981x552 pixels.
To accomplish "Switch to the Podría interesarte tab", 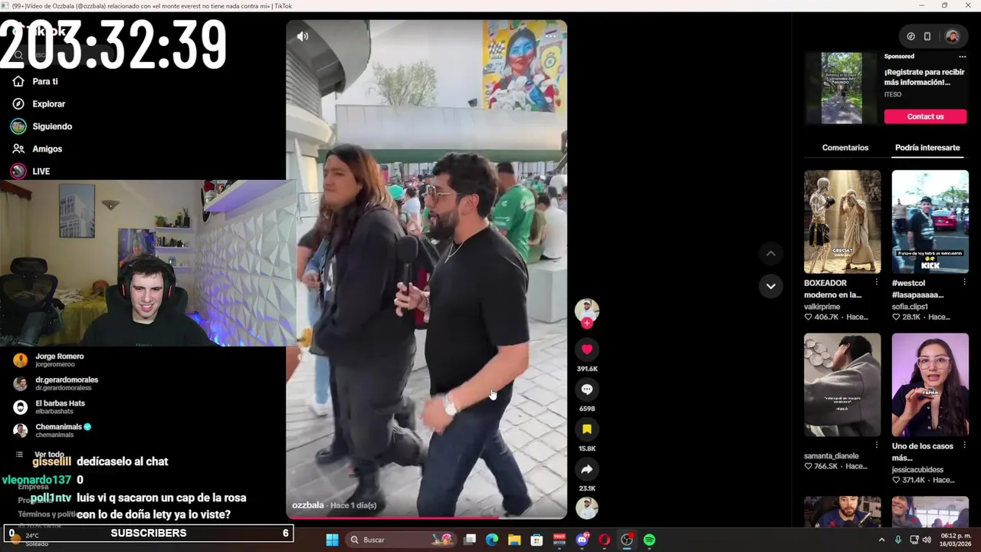I will (927, 147).
